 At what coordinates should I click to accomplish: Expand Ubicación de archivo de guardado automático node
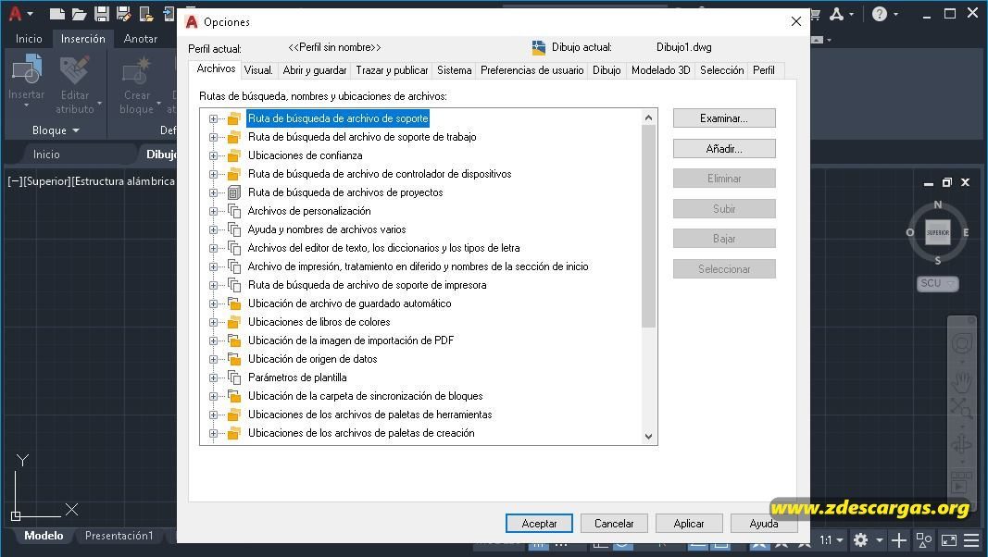tap(213, 304)
